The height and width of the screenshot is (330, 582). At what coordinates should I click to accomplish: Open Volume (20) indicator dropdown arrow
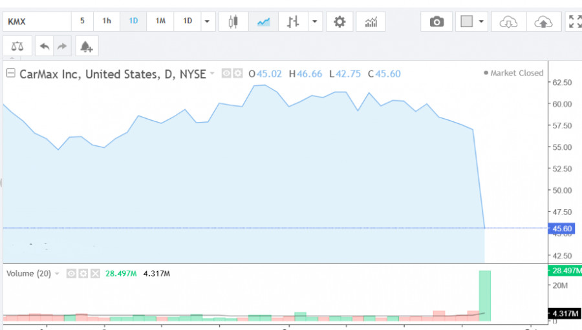click(57, 274)
